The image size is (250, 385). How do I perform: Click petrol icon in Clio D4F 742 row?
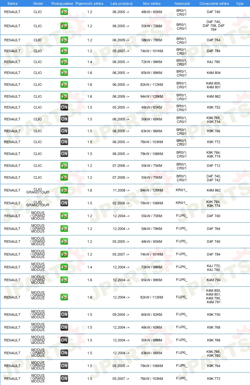point(64,177)
